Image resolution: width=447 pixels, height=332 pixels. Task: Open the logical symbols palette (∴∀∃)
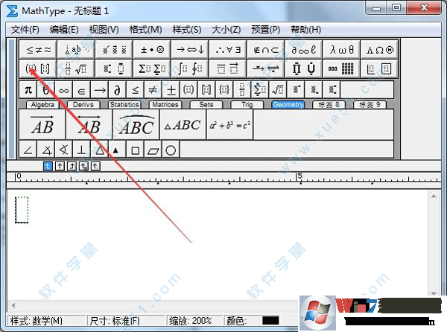228,50
